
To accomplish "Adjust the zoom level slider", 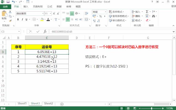I will tap(151, 108).
